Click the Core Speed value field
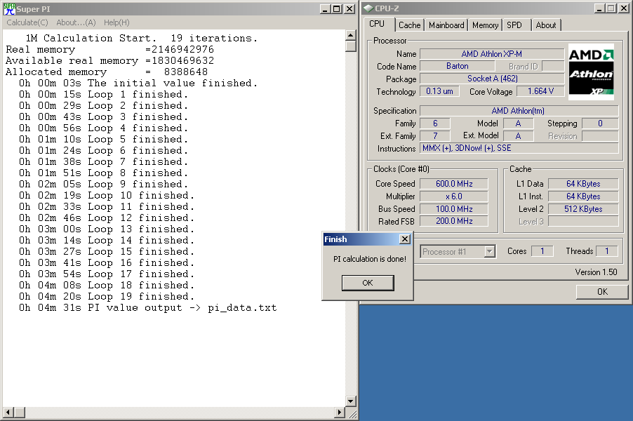Screen dimensions: 633x421 coord(453,184)
